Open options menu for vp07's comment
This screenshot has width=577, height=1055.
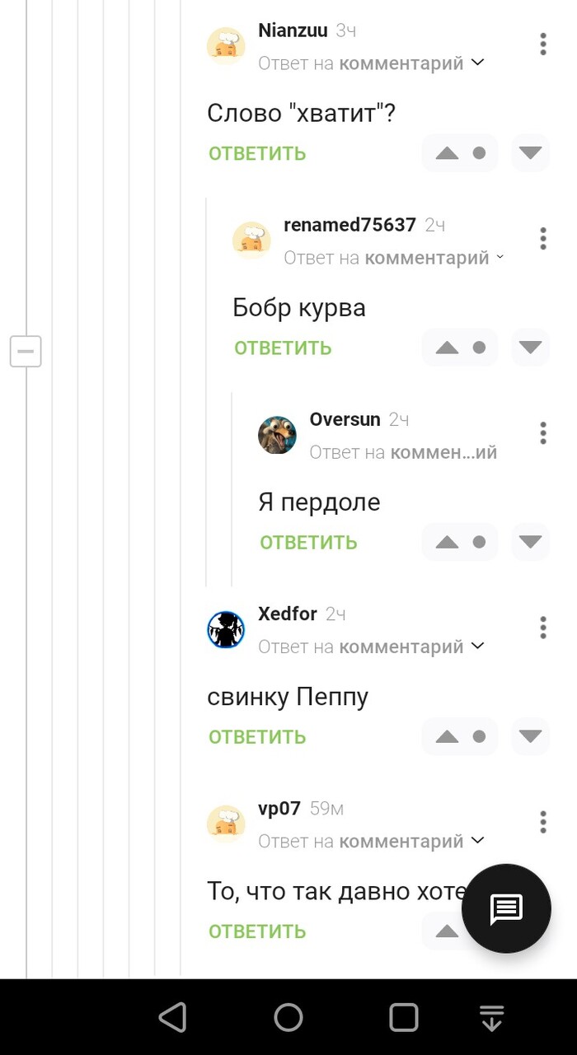tap(542, 822)
